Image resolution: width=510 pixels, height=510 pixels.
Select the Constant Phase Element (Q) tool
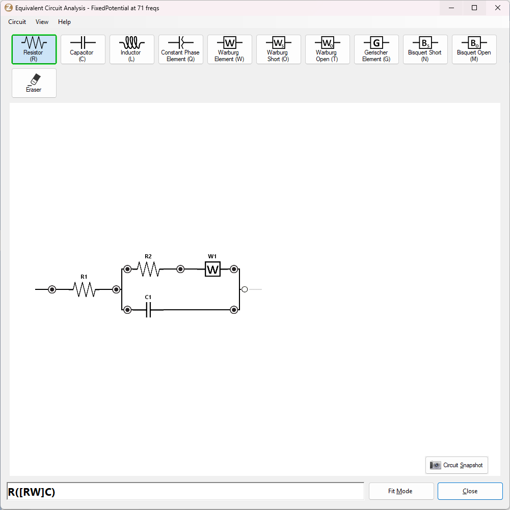click(181, 49)
